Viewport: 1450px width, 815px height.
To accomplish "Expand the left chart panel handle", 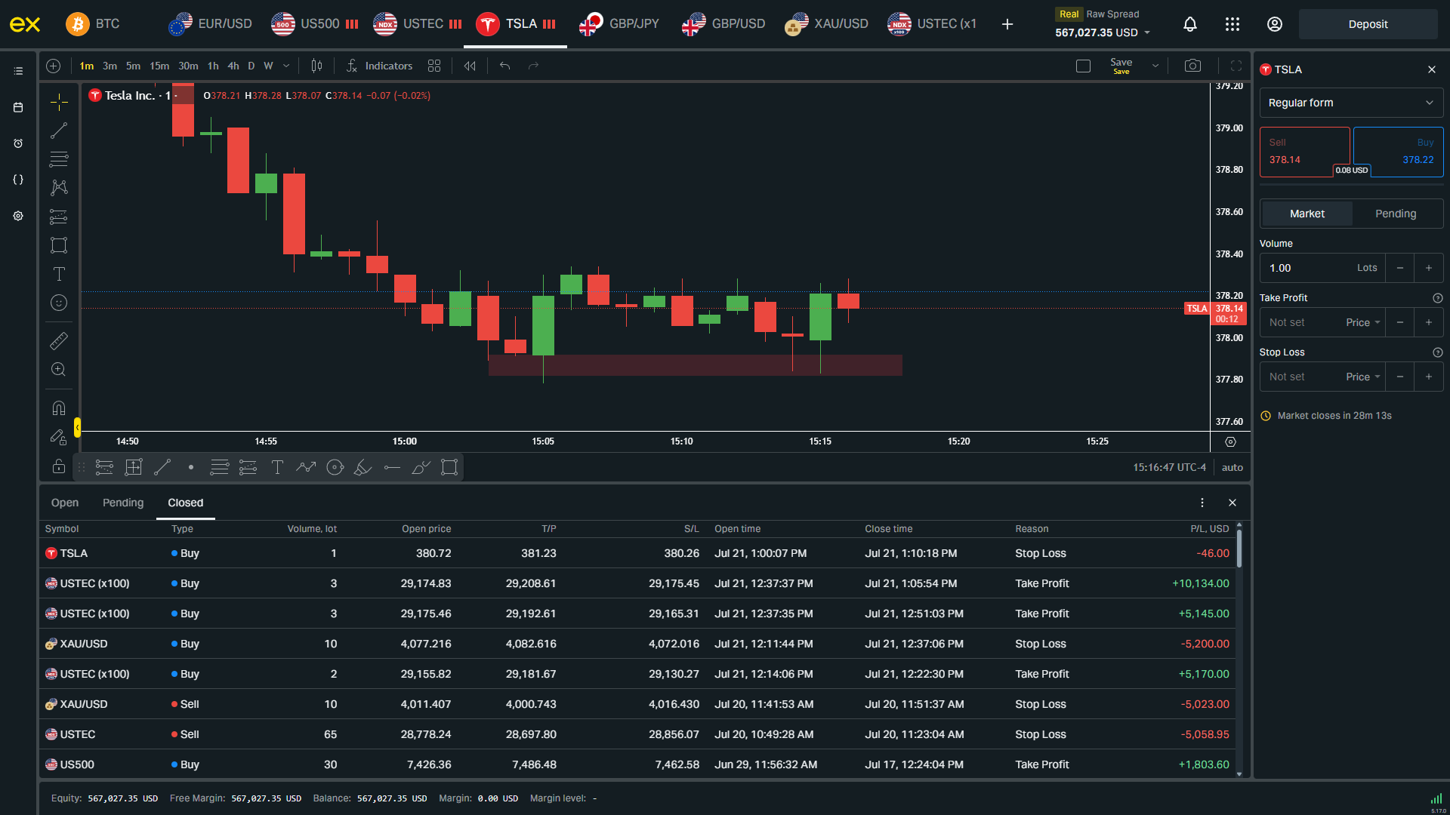I will pos(77,428).
